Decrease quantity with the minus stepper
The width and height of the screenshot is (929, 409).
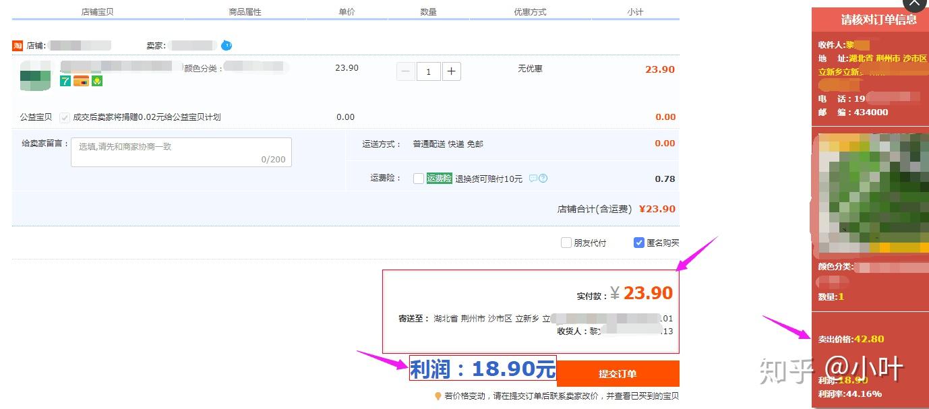coord(405,71)
